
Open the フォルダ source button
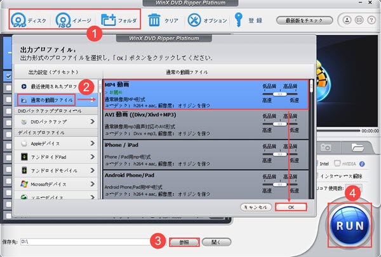pos(119,20)
